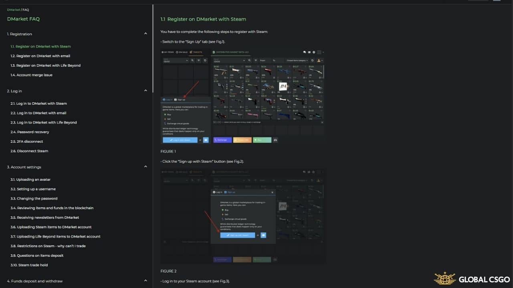Open 2.6 Disconnect Steam article

(29, 151)
